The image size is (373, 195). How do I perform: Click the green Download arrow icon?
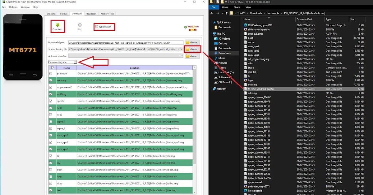(x=57, y=25)
